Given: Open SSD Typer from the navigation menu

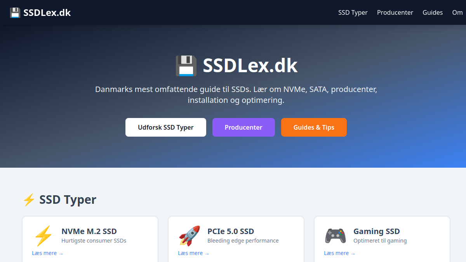Looking at the screenshot, I should (353, 12).
